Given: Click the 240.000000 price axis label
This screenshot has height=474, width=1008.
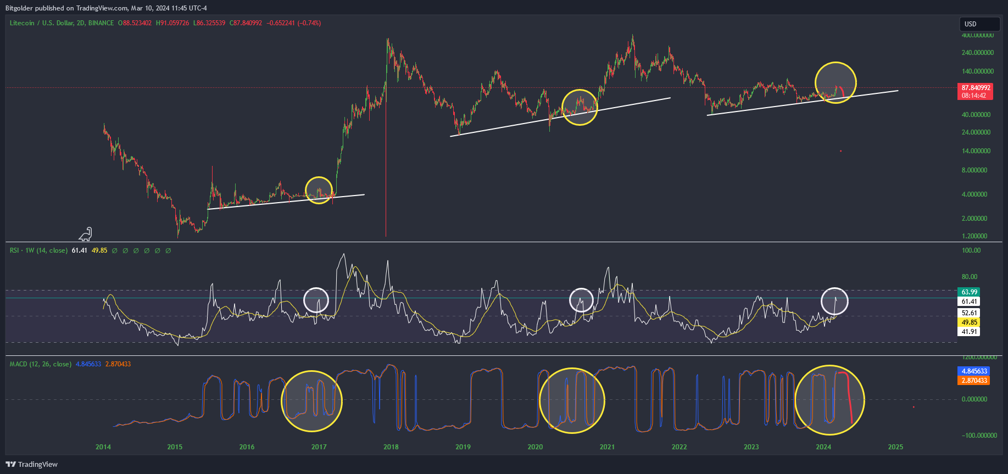Looking at the screenshot, I should 977,53.
